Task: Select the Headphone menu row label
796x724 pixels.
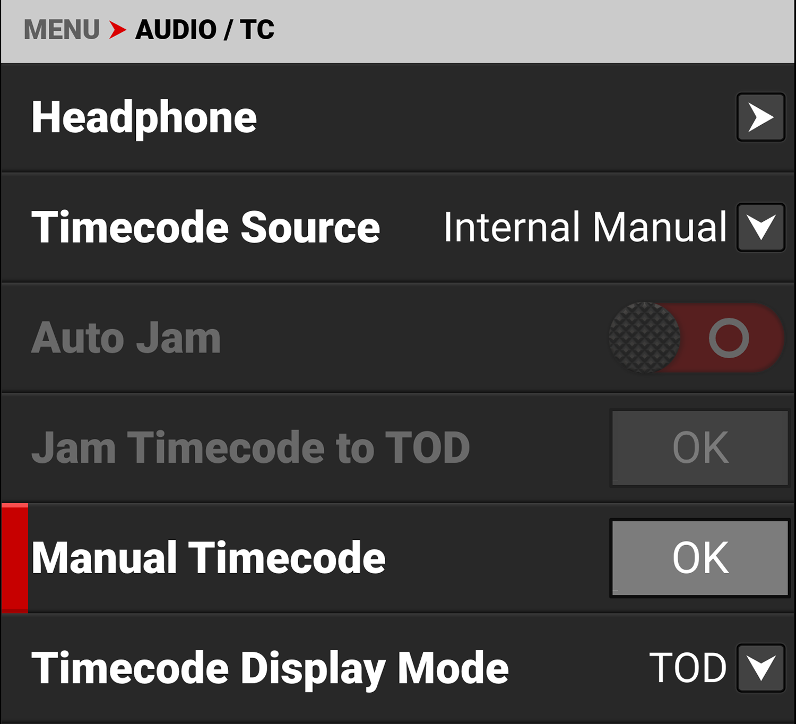Action: 144,117
